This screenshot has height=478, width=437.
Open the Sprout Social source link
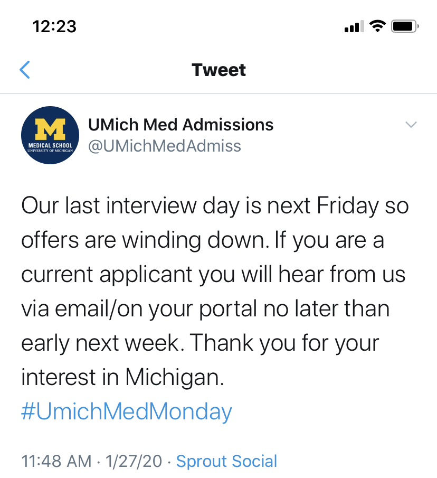[x=226, y=461]
